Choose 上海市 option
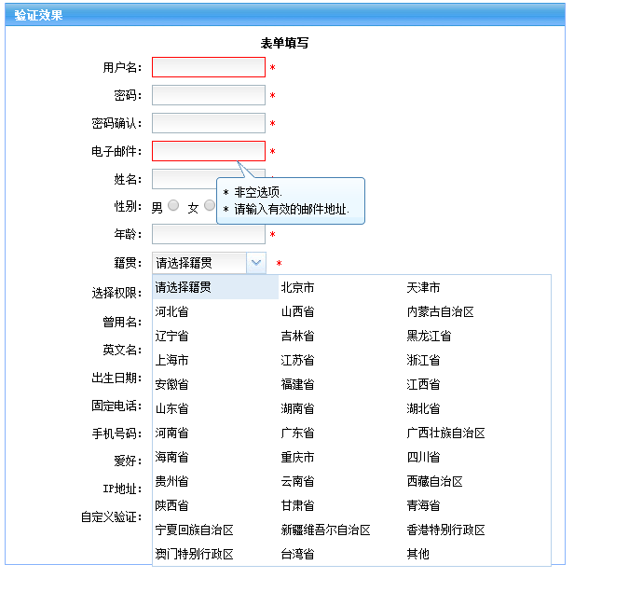This screenshot has width=629, height=592. 171,360
